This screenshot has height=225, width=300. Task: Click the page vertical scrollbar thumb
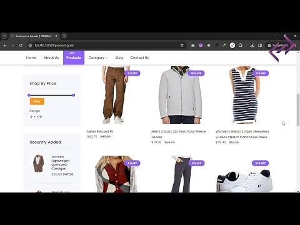click(x=298, y=109)
